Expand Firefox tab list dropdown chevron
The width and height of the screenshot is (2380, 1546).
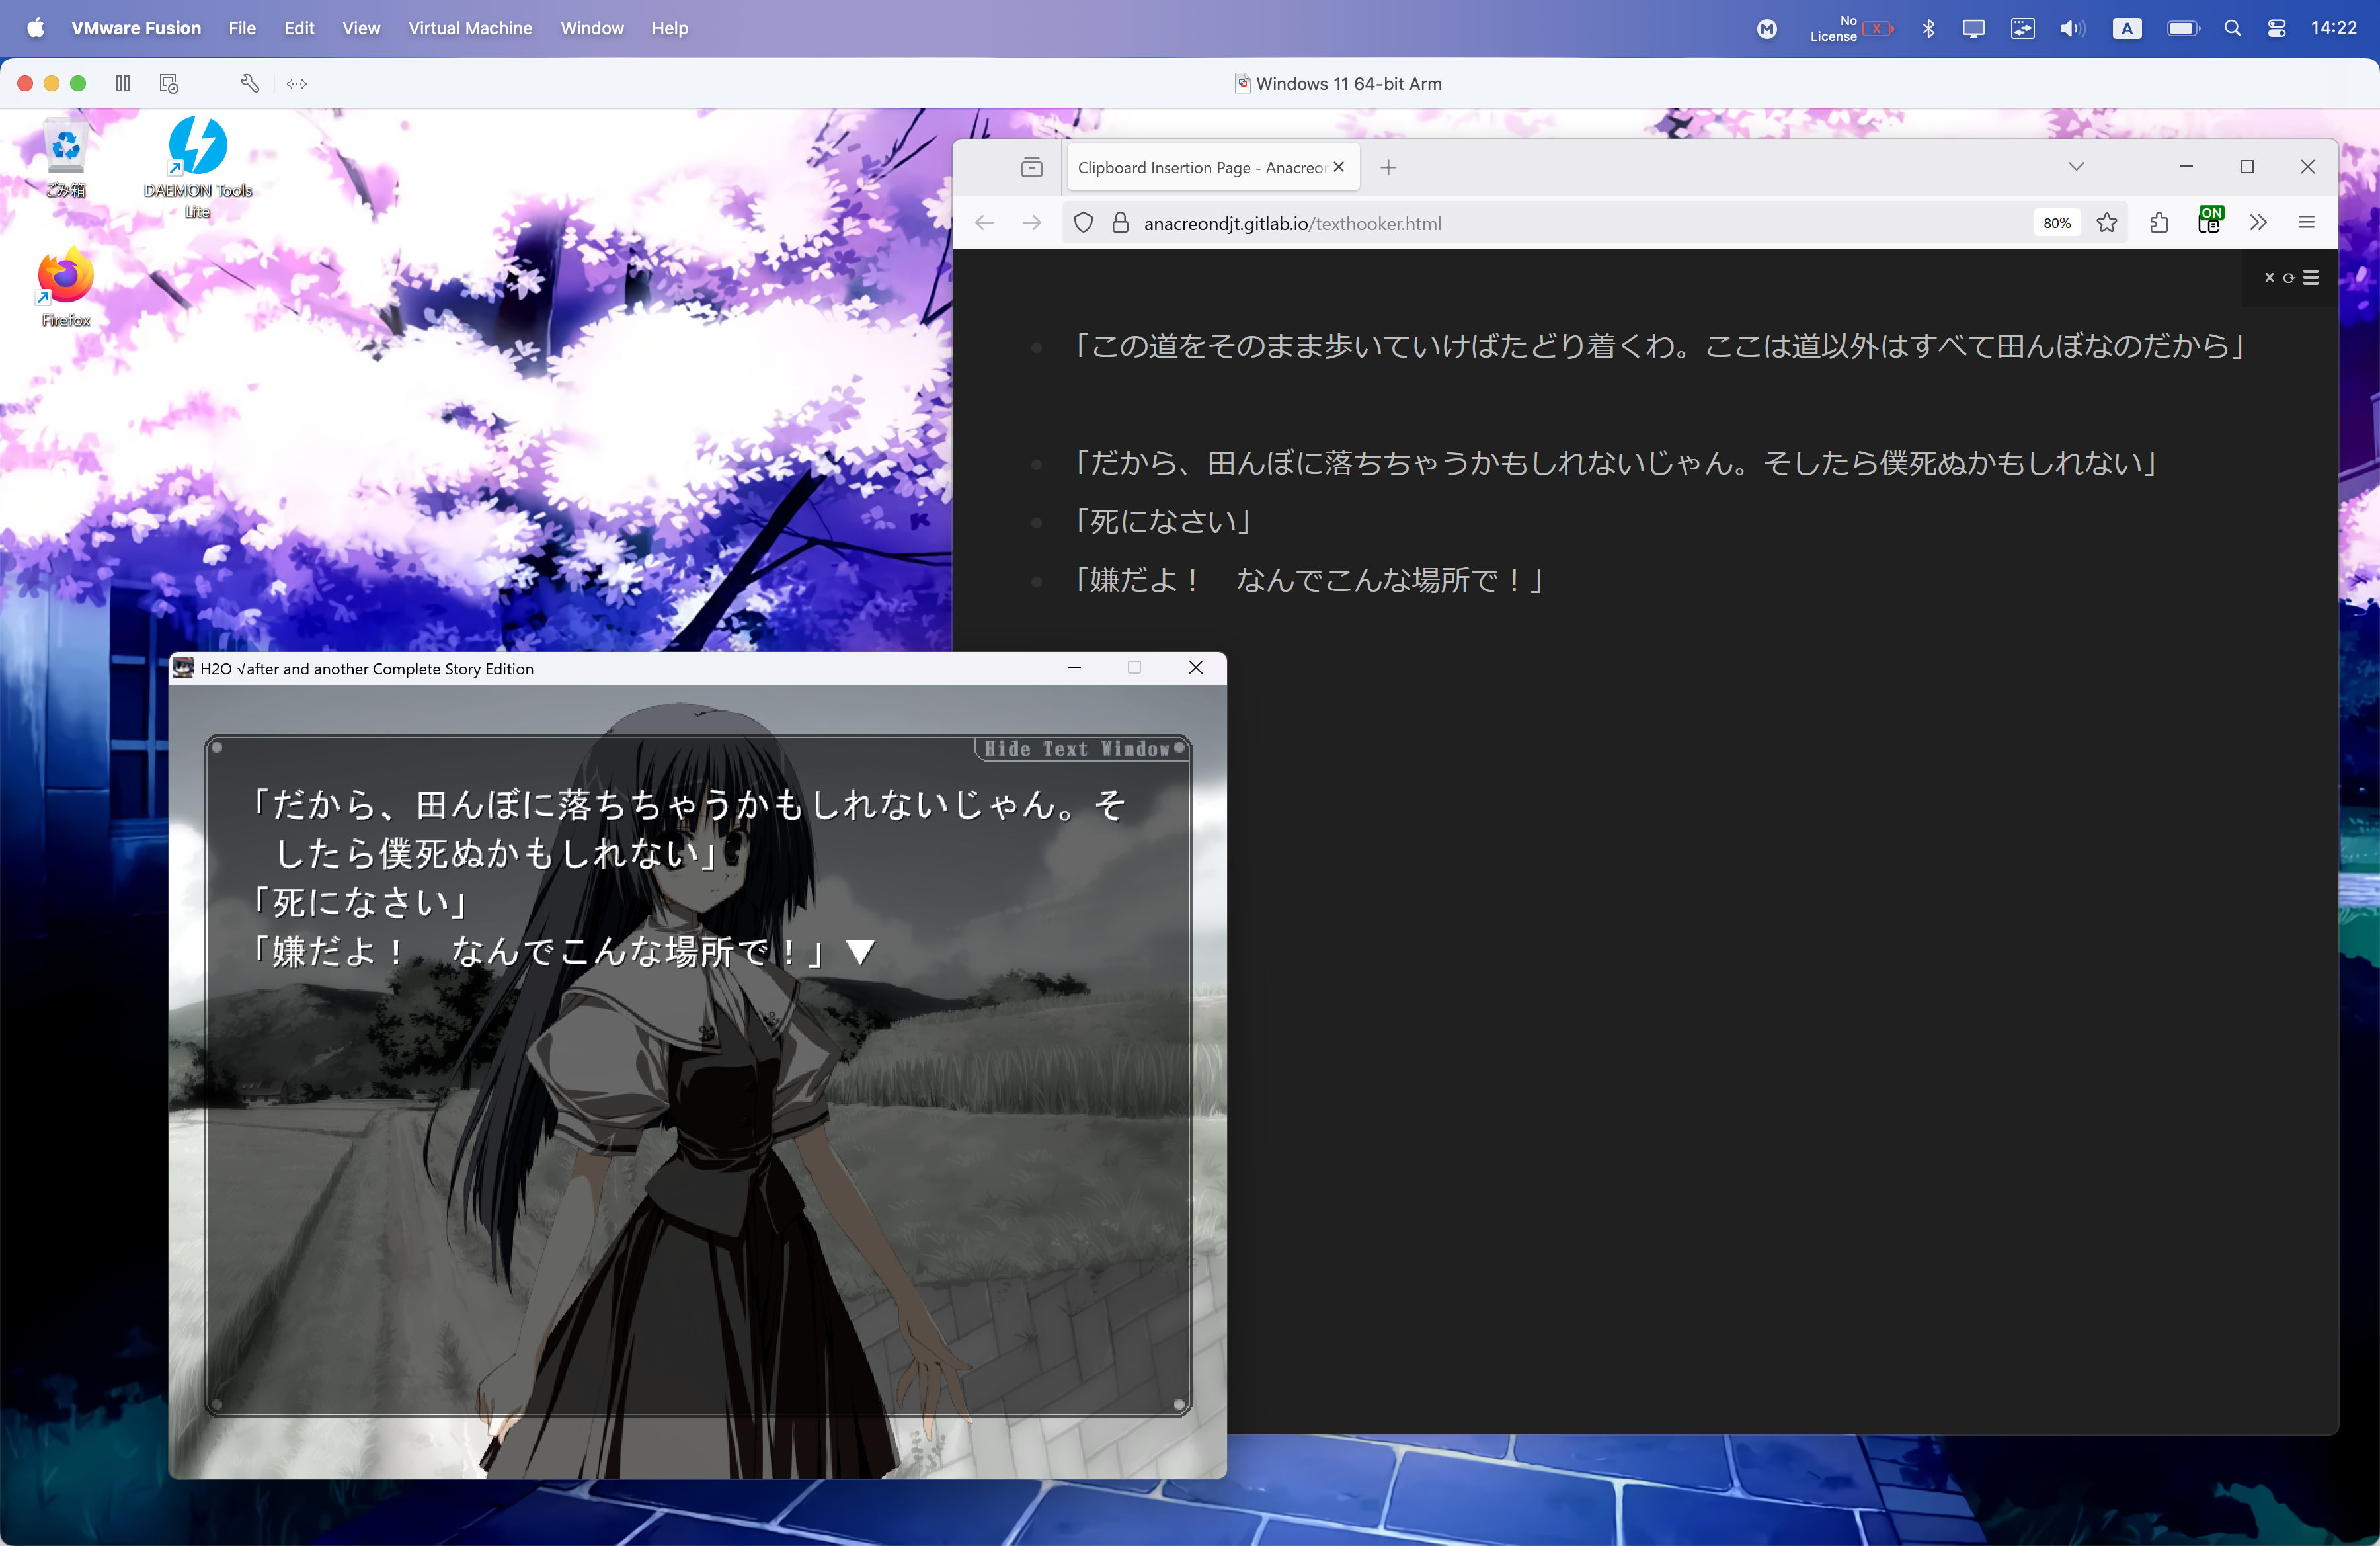point(2076,166)
